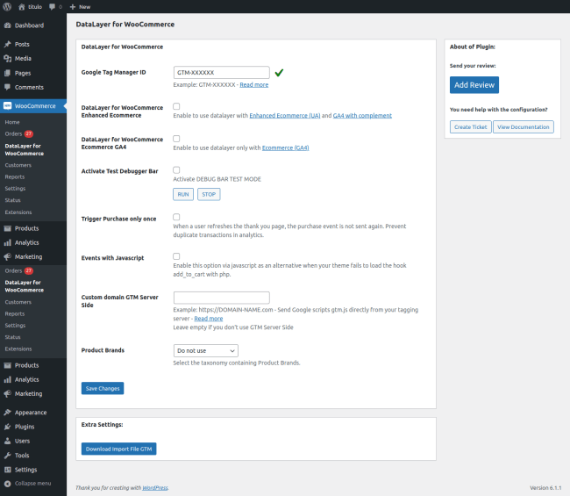Image resolution: width=570 pixels, height=496 pixels.
Task: Click STOP debug button
Action: tap(209, 194)
